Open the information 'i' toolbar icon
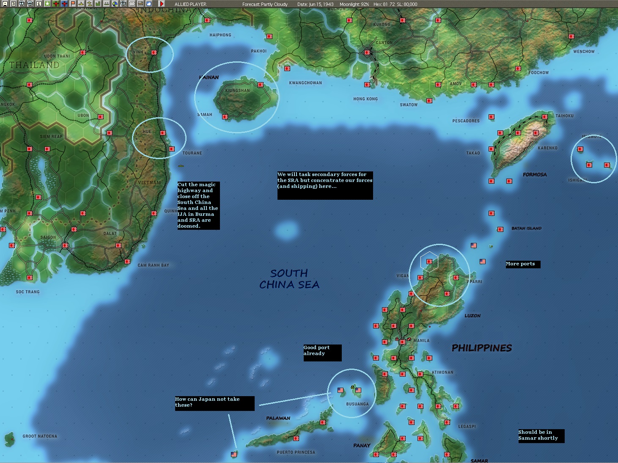 tap(38, 4)
